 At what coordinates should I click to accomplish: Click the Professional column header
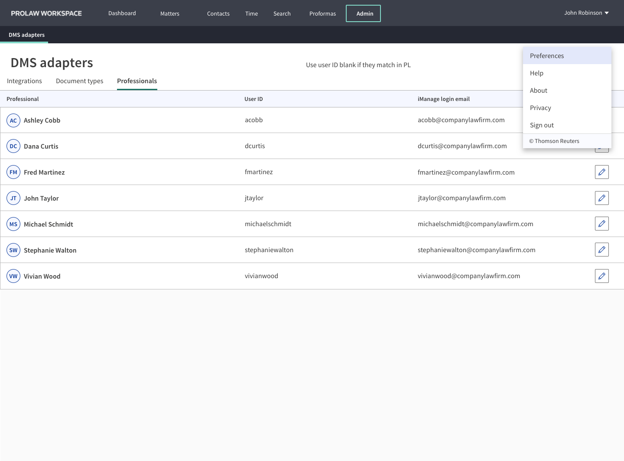click(23, 99)
